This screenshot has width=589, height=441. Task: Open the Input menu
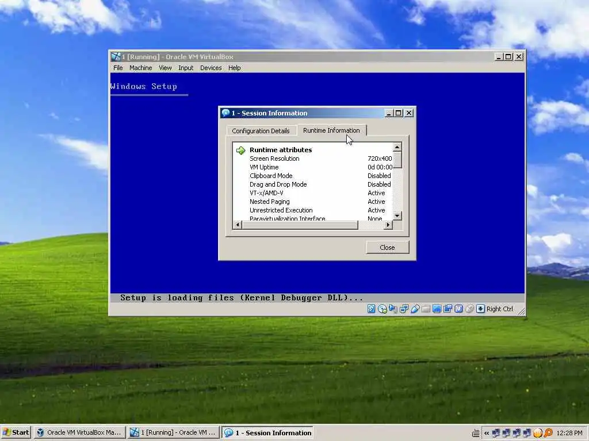click(x=186, y=68)
